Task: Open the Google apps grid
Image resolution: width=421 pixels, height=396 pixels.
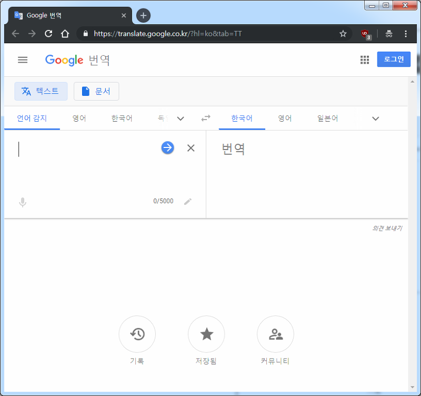Action: 364,60
